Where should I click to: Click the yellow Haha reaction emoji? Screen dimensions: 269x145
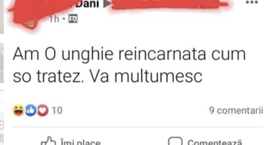pos(18,110)
